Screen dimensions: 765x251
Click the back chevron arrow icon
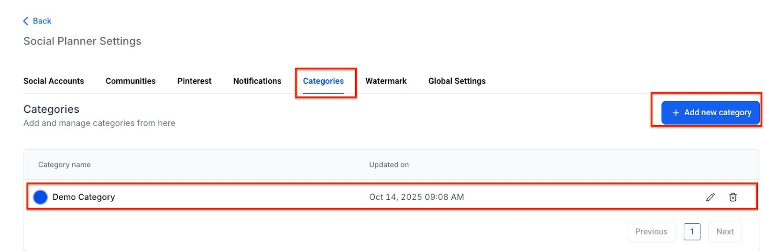[x=26, y=21]
